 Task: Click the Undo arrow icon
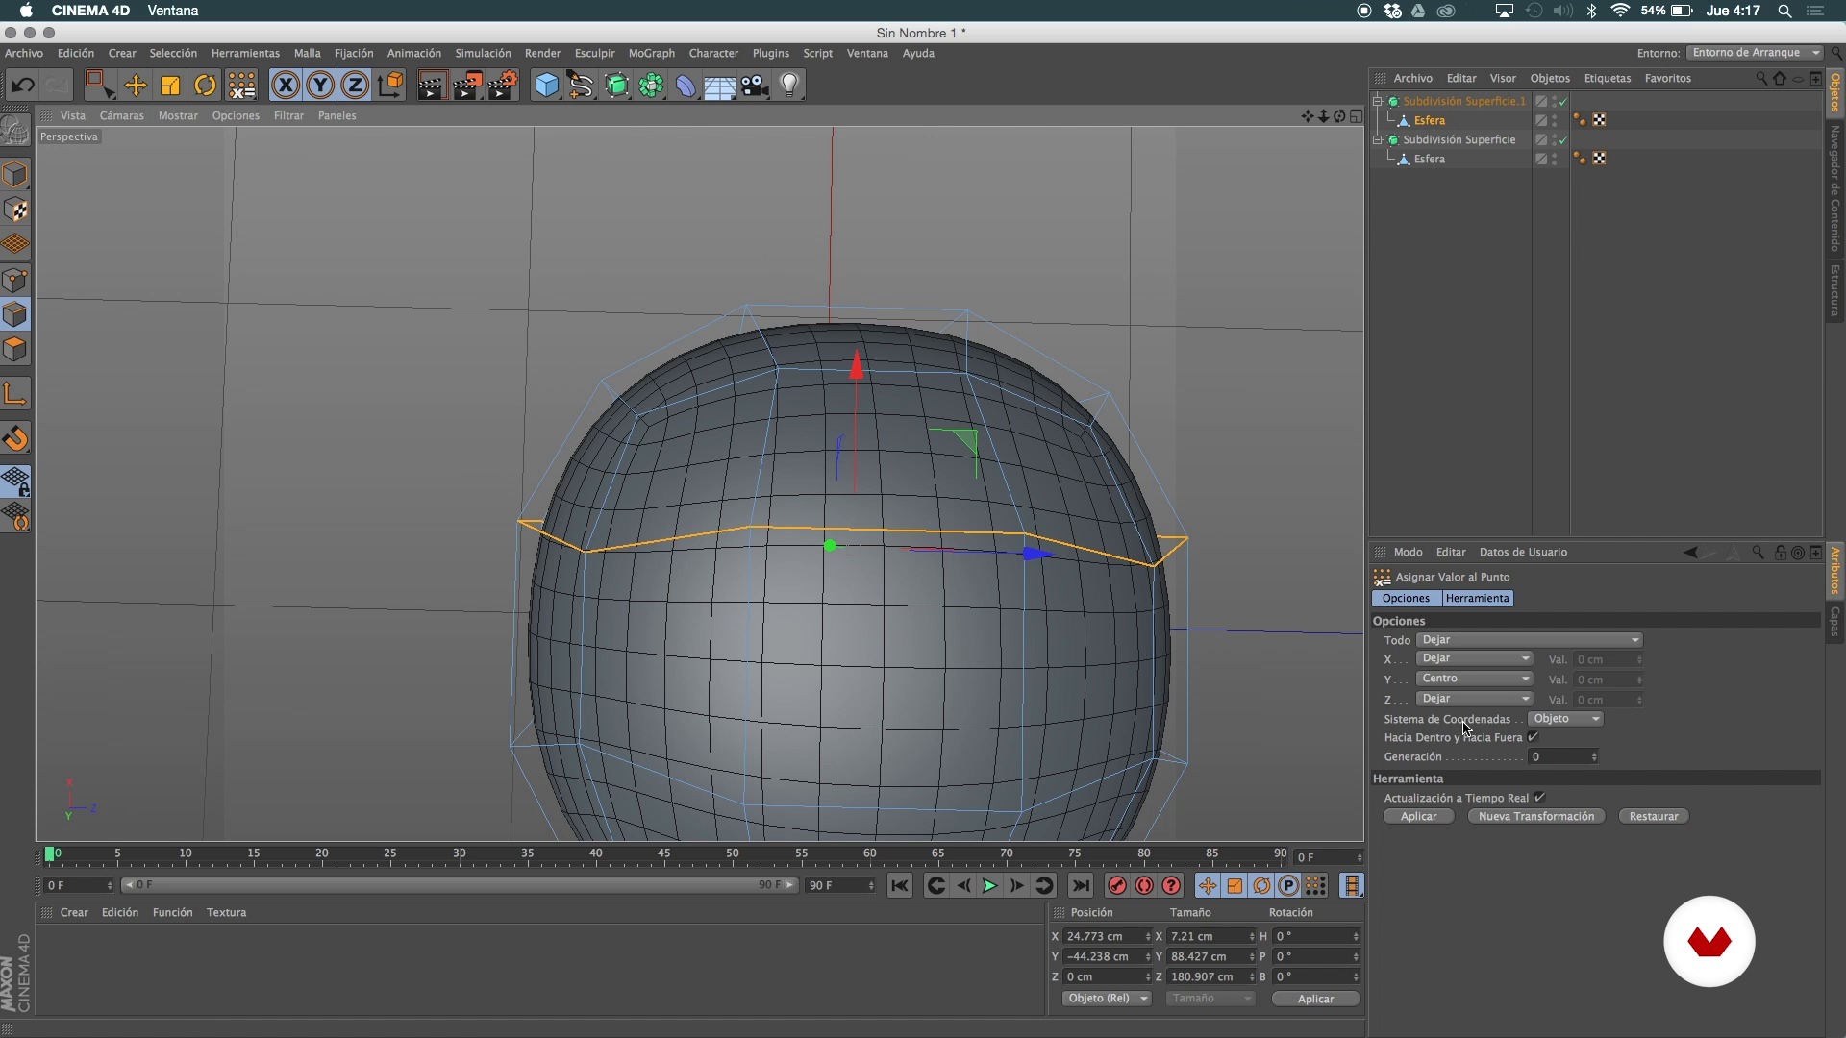22,86
